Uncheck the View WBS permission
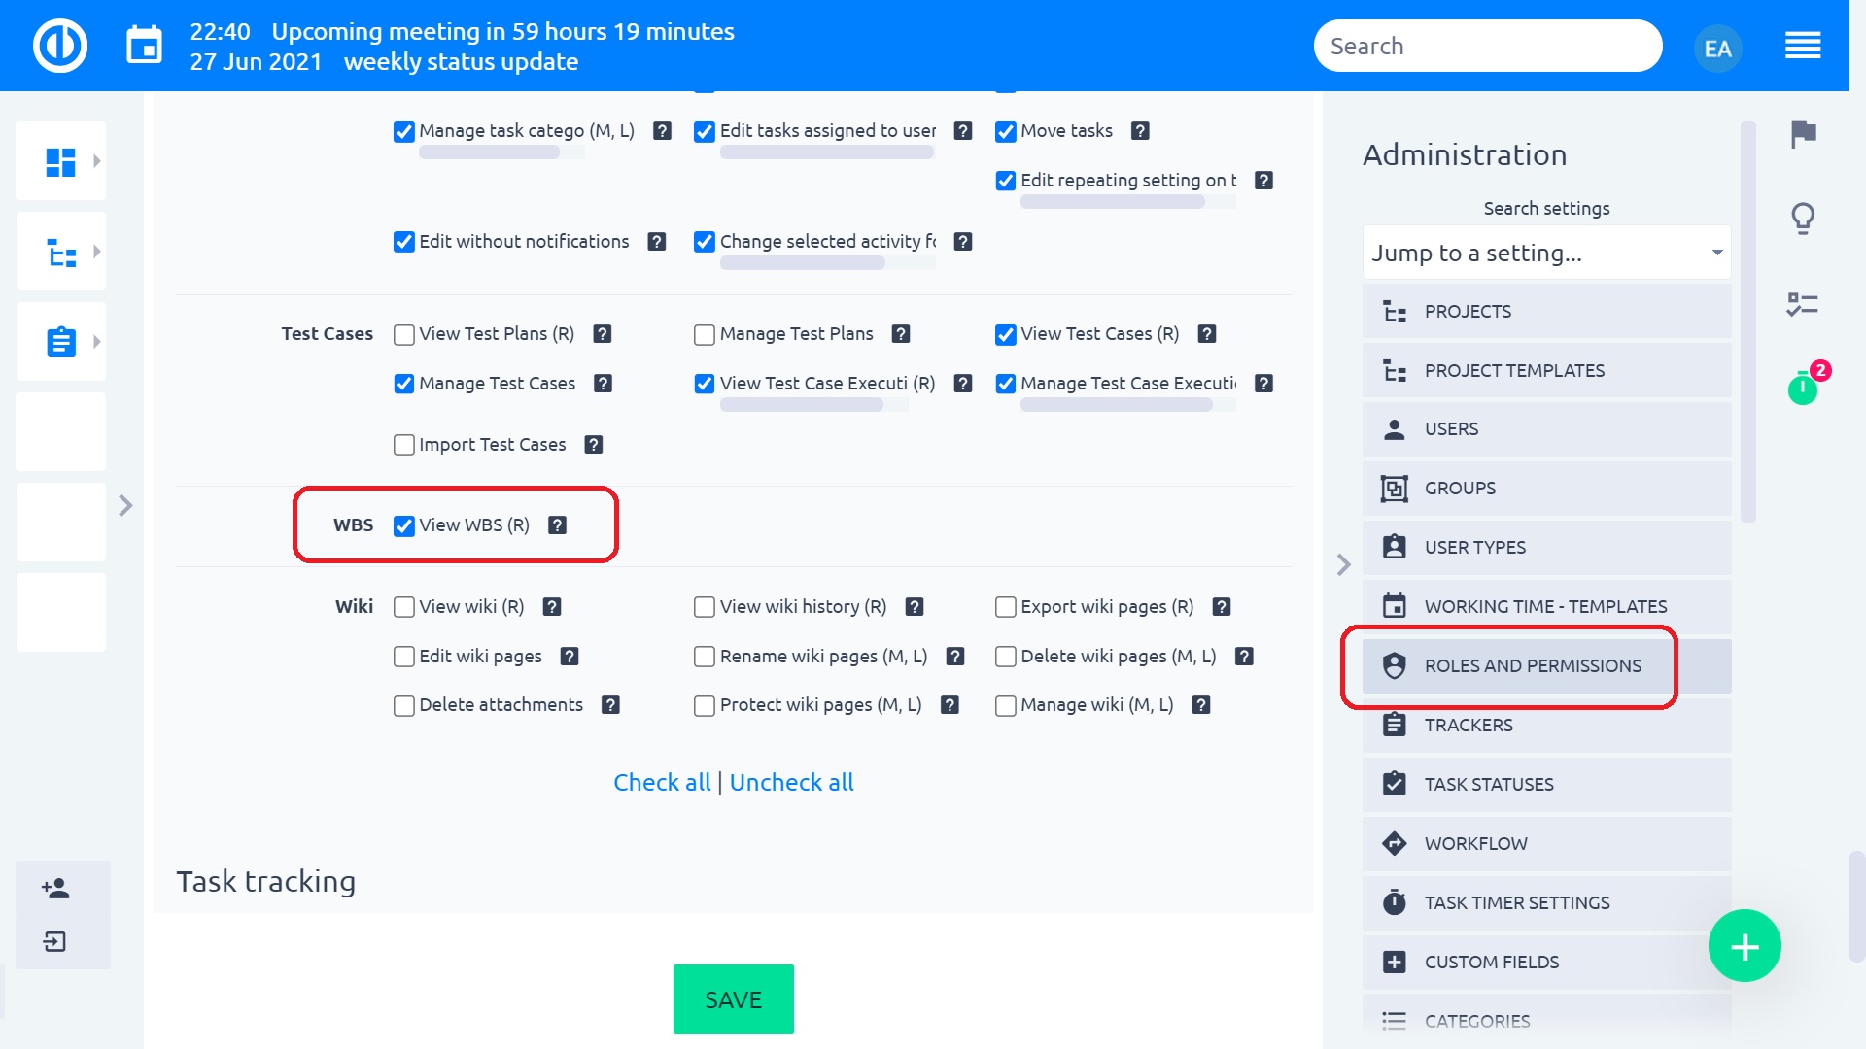This screenshot has height=1049, width=1866. coord(404,525)
